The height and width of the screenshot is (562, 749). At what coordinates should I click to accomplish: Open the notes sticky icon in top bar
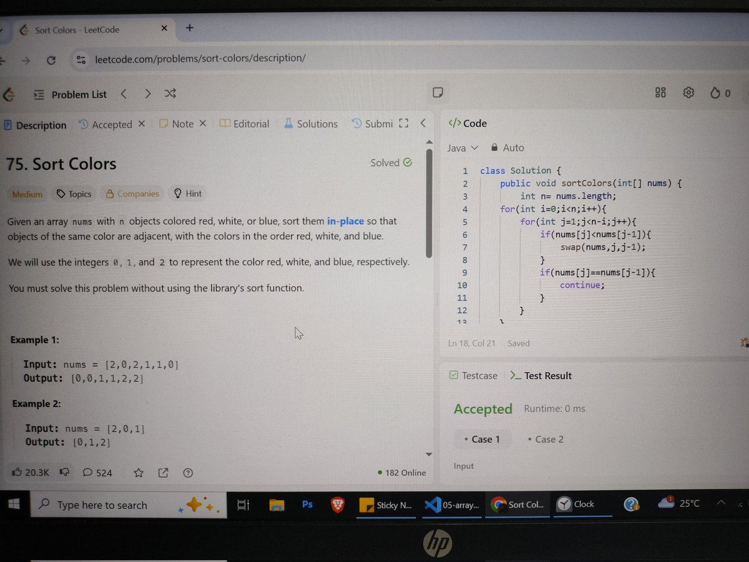(438, 92)
